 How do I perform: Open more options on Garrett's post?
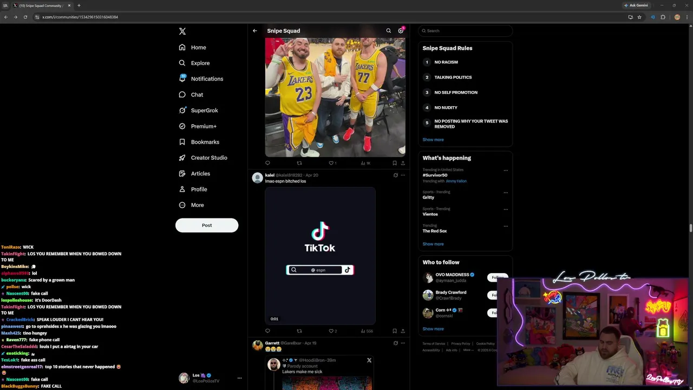coord(403,343)
